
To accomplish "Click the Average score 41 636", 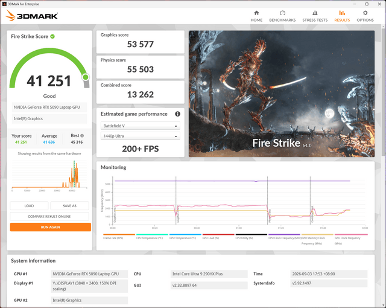I will (x=49, y=142).
